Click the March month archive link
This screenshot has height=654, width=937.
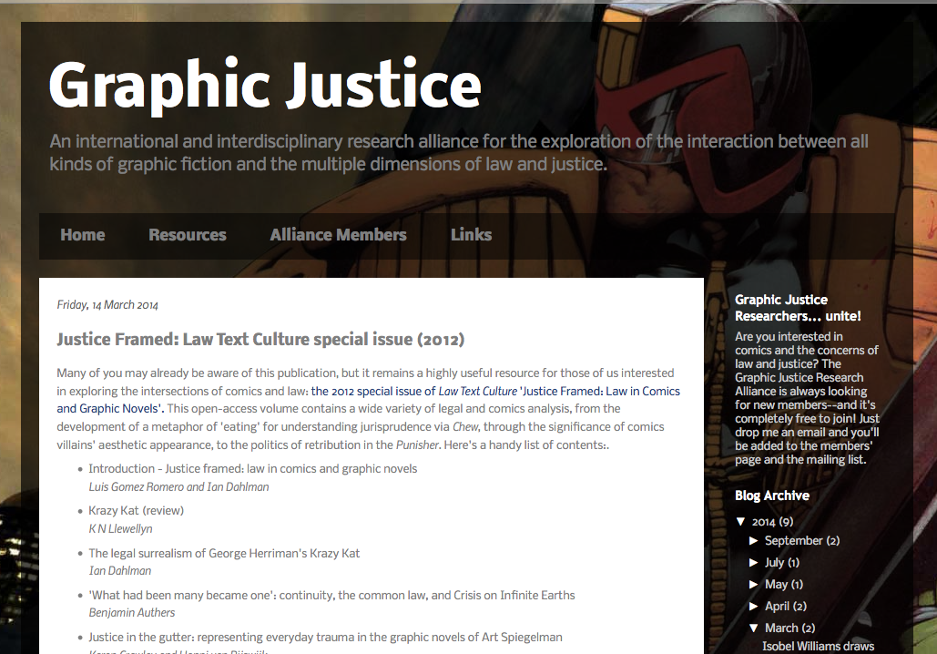(781, 628)
